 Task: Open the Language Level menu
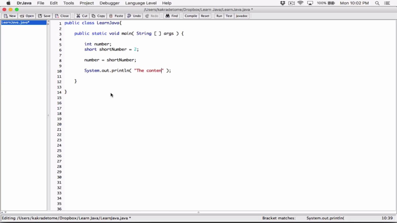[x=141, y=3]
